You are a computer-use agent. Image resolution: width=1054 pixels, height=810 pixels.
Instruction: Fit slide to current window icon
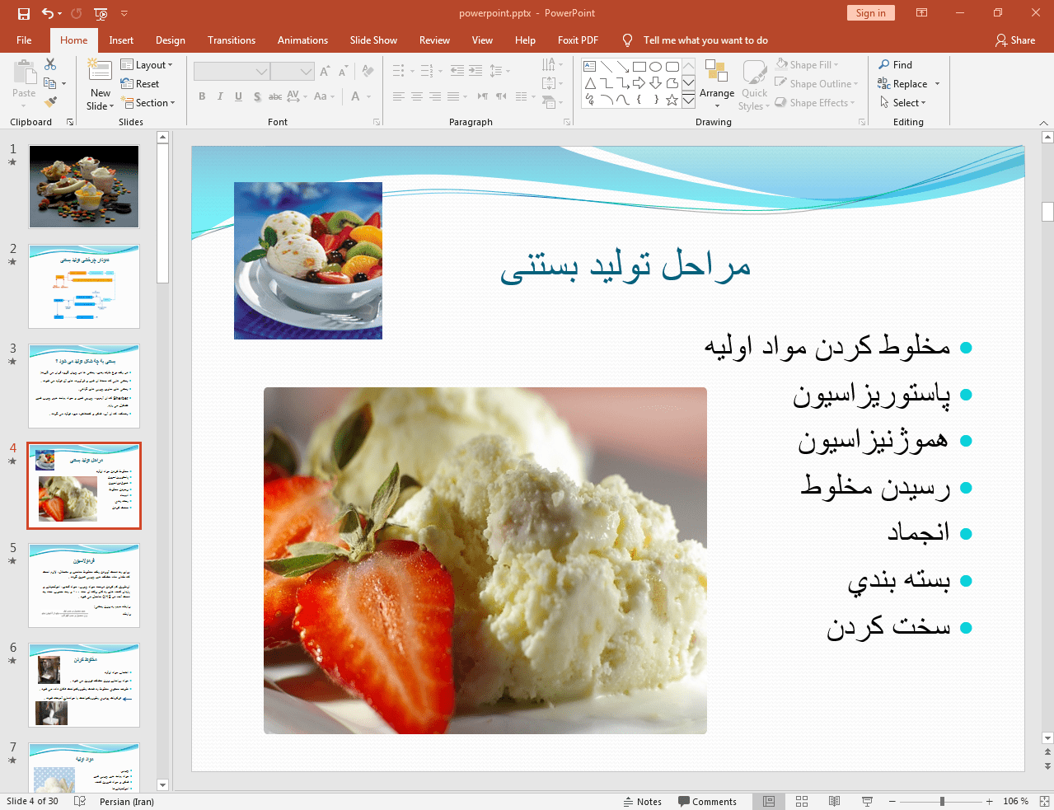(x=1044, y=801)
